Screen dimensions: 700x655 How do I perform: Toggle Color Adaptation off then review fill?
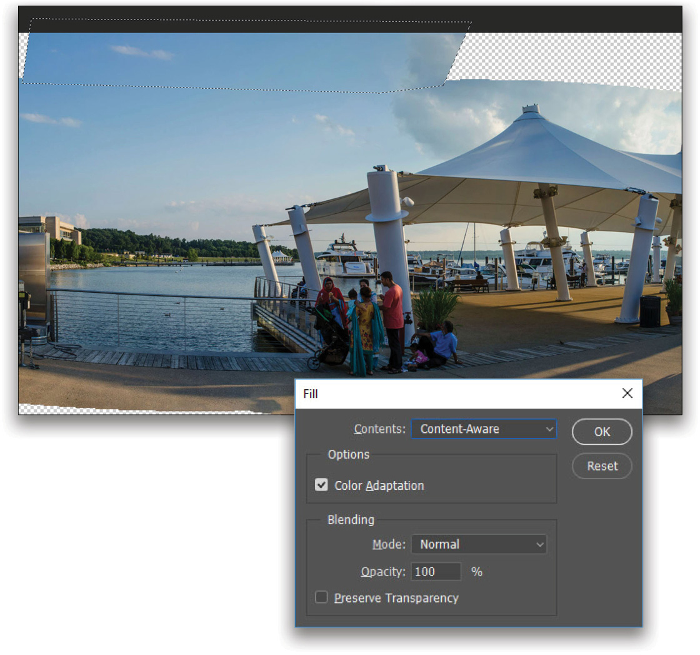[321, 485]
